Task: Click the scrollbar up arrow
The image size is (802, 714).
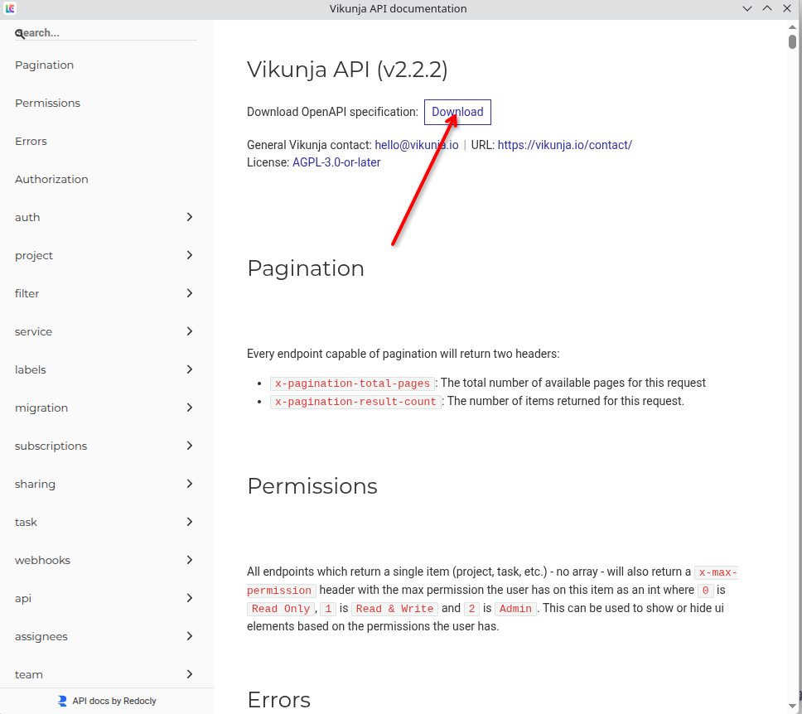Action: click(x=792, y=27)
